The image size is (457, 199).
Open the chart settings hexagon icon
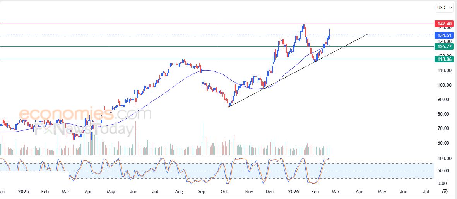coord(445,192)
